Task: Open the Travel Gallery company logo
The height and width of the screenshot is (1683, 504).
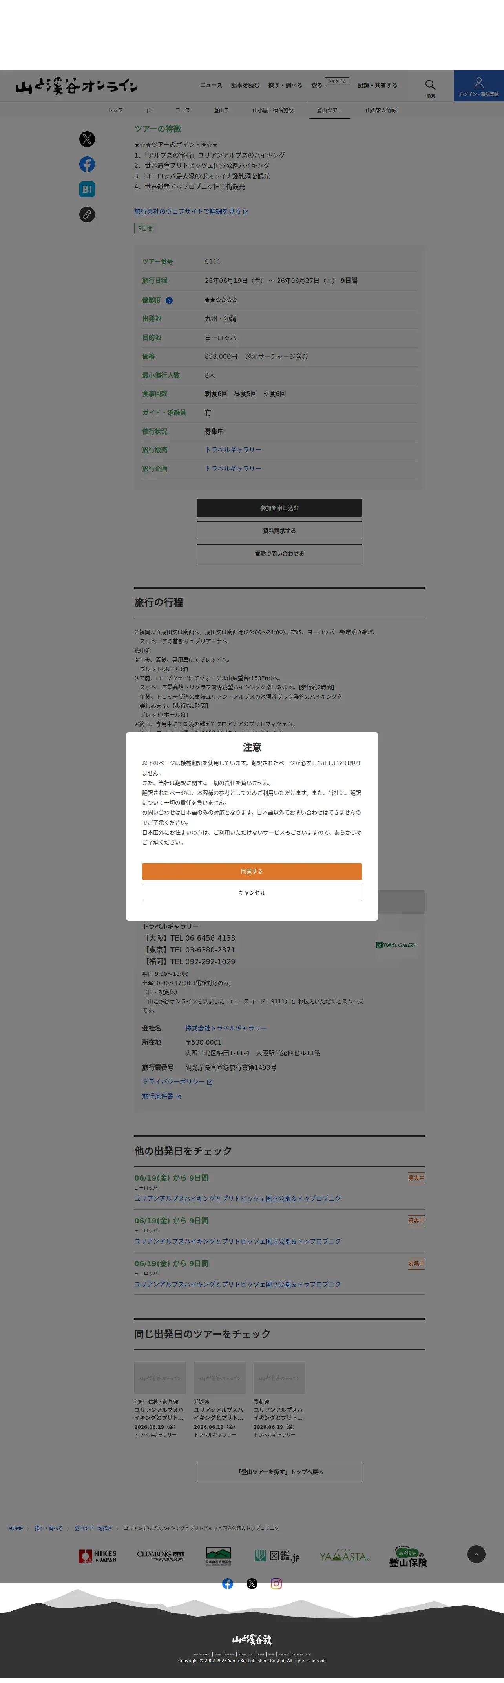Action: [396, 945]
